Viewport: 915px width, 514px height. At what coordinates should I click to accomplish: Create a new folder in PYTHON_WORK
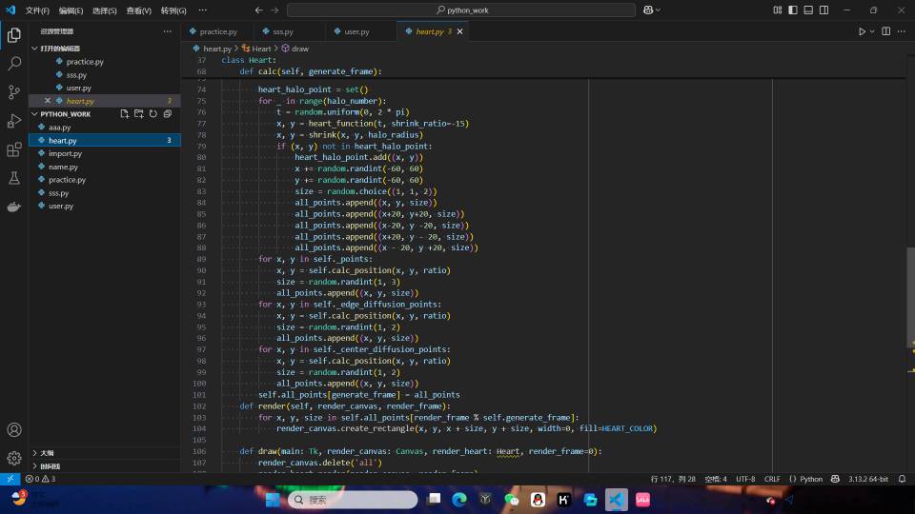[139, 114]
